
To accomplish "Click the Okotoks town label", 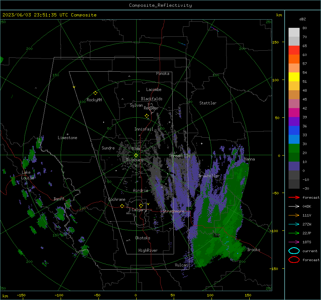I will point(143,238).
